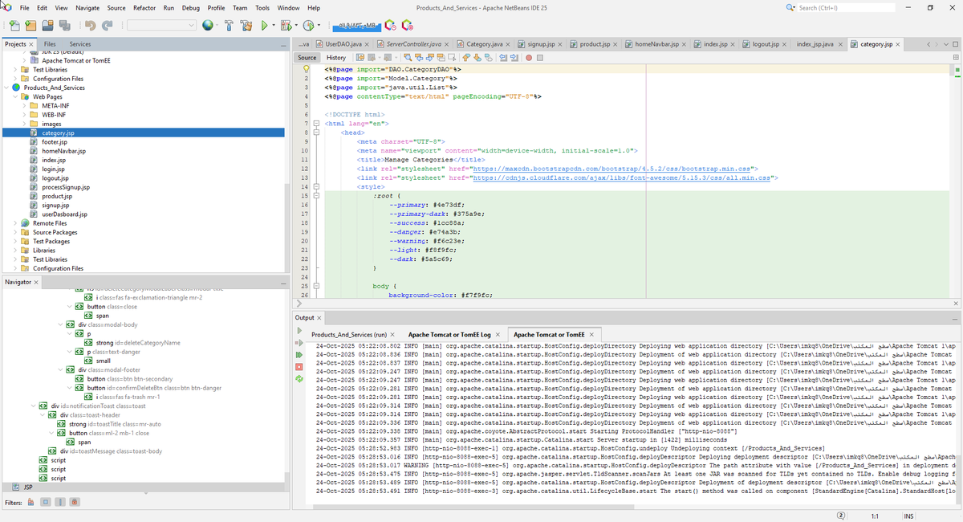The image size is (963, 522).
Task: Click the Undo arrow in main toolbar
Action: coord(90,26)
